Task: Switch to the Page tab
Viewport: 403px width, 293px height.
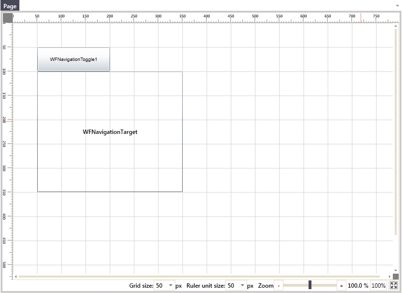Action: coord(10,6)
